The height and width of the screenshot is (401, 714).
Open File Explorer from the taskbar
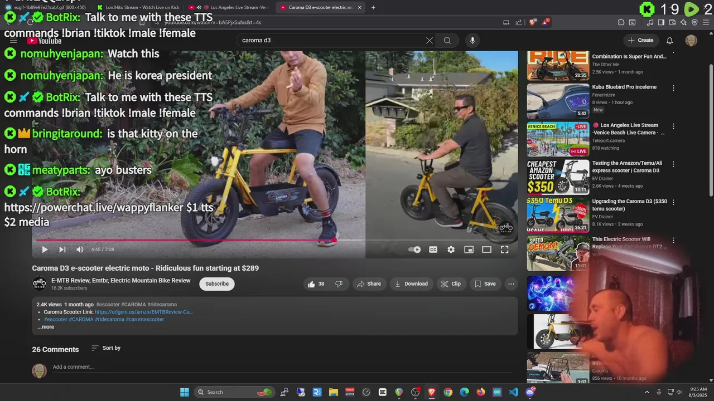tap(333, 392)
